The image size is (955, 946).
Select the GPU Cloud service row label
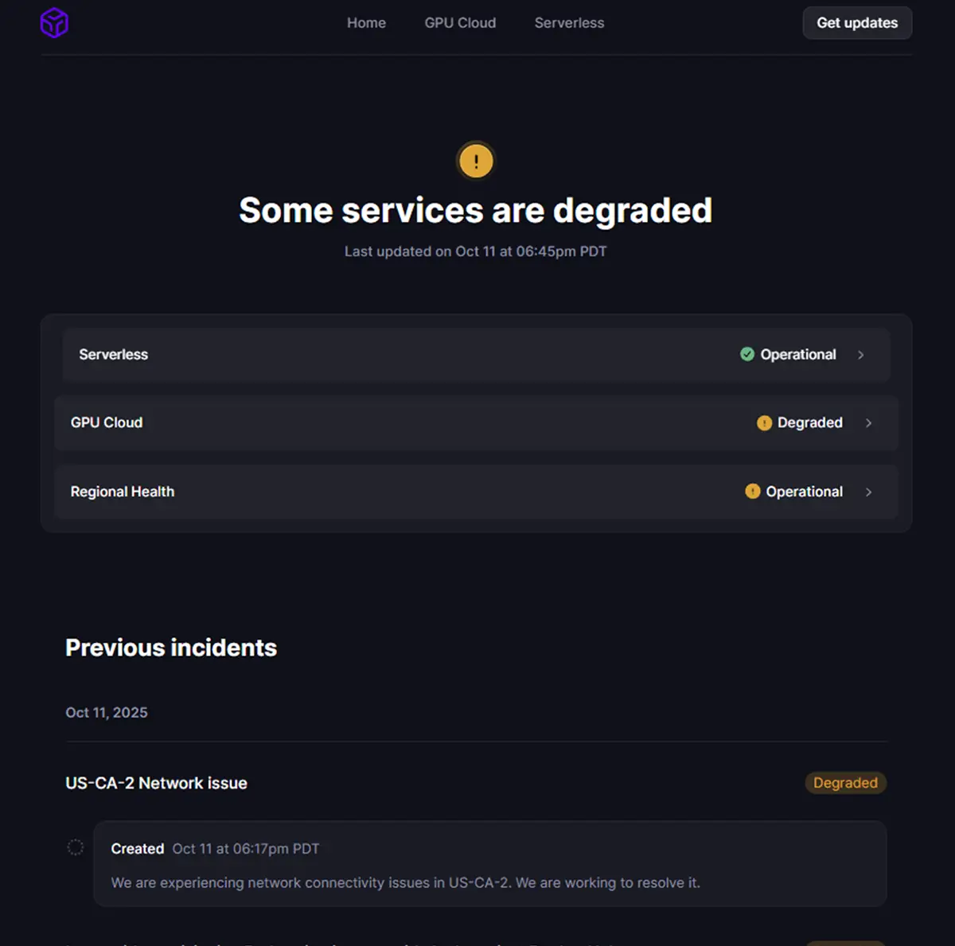tap(107, 422)
